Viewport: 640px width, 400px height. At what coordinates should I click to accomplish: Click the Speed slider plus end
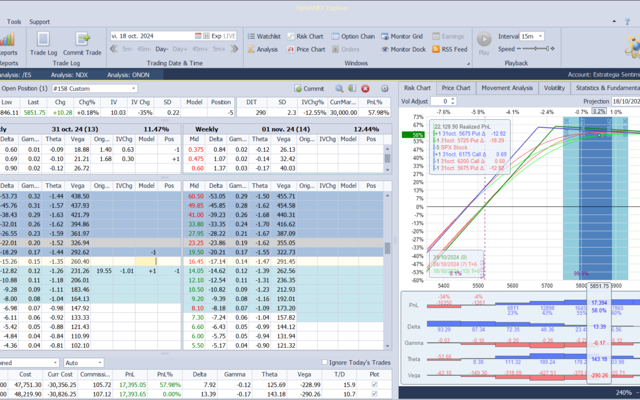coord(553,49)
